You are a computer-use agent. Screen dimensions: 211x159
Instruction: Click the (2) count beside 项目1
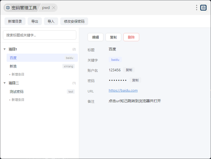tap(74, 49)
